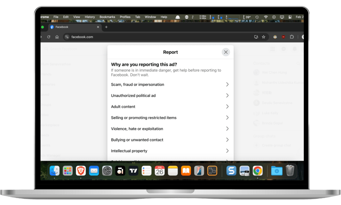Launch TradingView from the Dock
This screenshot has height=205, width=341.
click(133, 171)
